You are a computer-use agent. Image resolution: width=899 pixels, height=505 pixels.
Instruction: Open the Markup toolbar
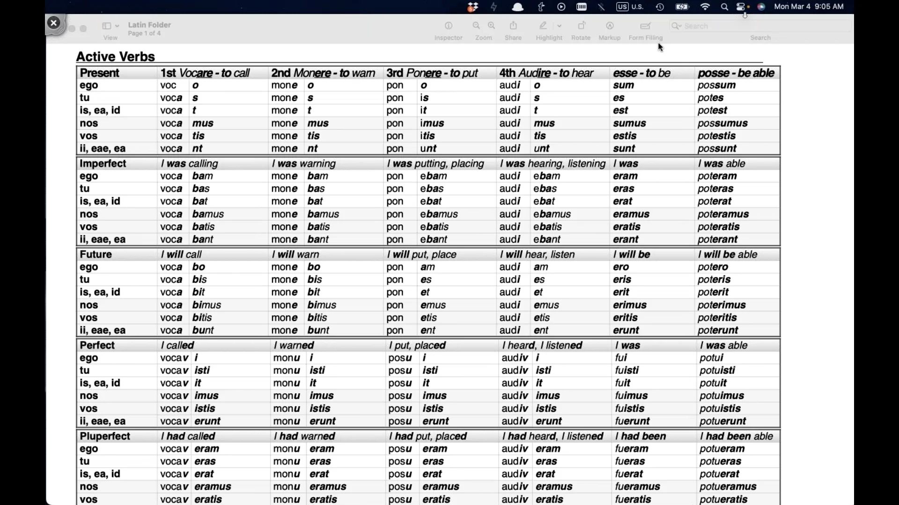point(609,26)
